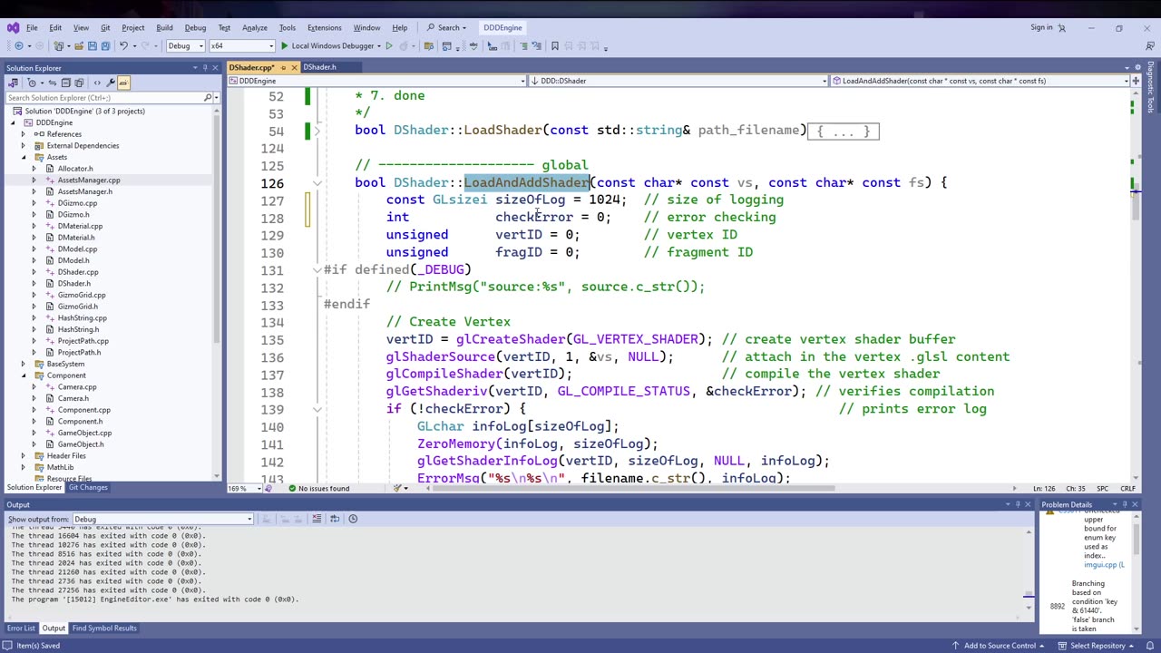Open the Extensions menu
Viewport: 1161px width, 653px height.
(324, 27)
